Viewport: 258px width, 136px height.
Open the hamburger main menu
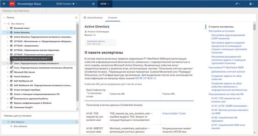[x=4, y=4]
